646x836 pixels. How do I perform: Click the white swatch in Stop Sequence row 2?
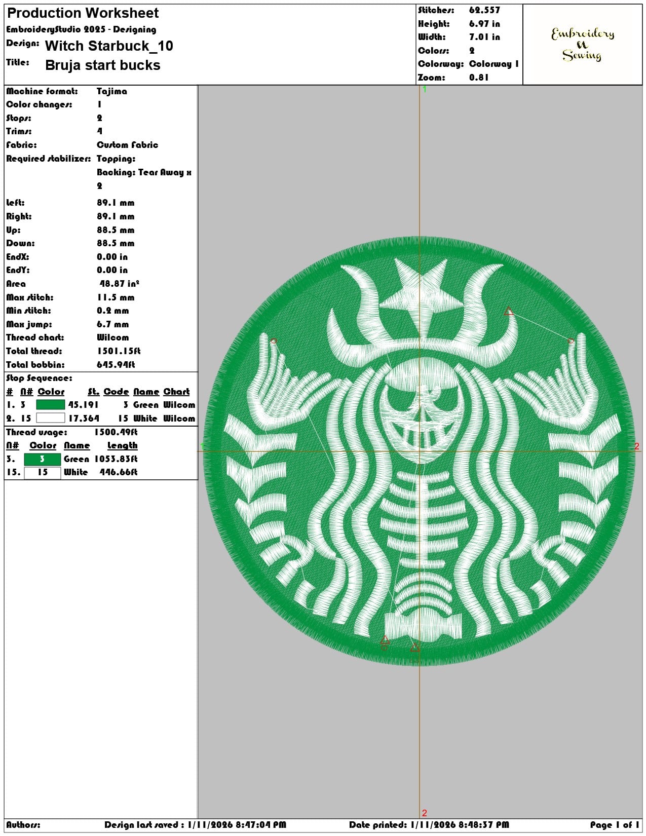click(x=51, y=418)
